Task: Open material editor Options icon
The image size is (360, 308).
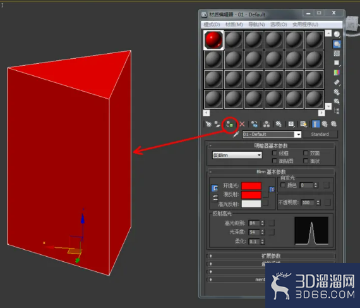Action: pyautogui.click(x=337, y=92)
